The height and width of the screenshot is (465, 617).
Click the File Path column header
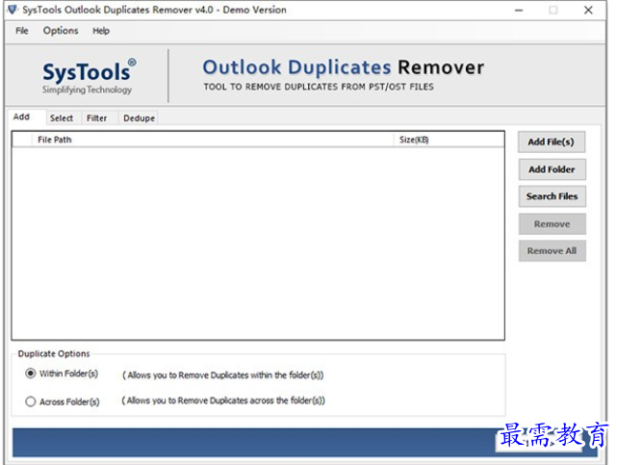pyautogui.click(x=213, y=140)
